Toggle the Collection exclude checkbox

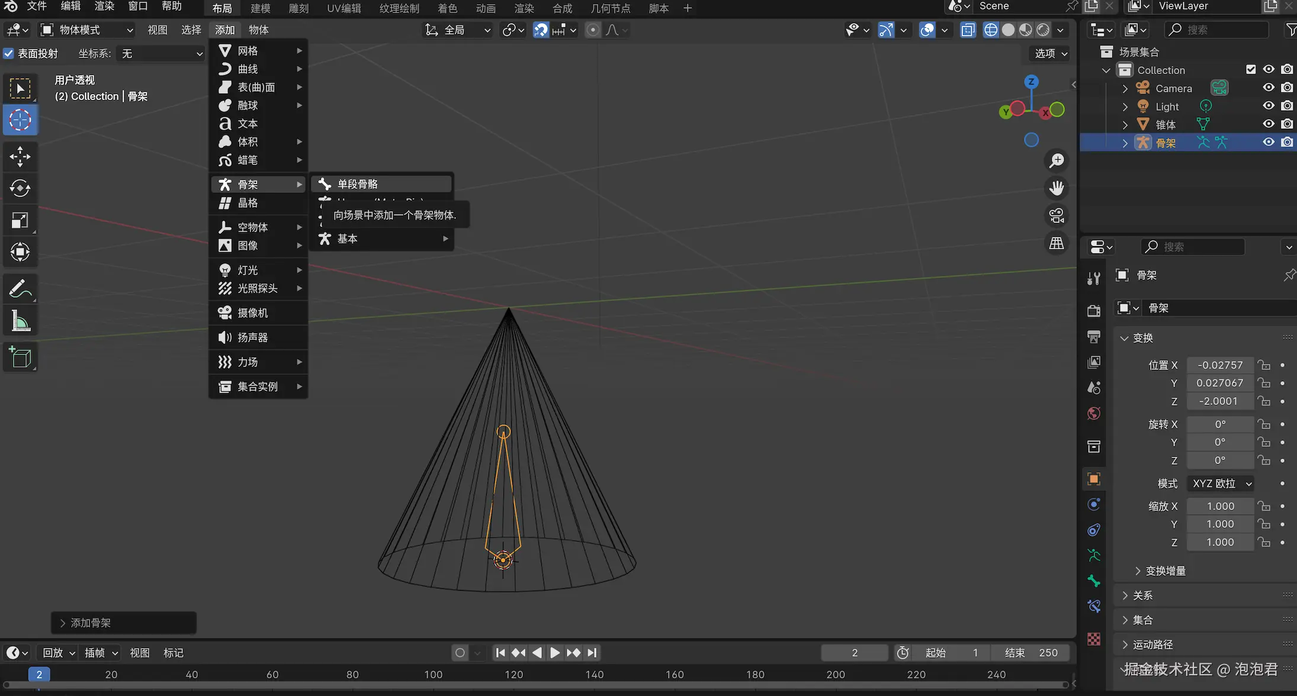[1251, 69]
